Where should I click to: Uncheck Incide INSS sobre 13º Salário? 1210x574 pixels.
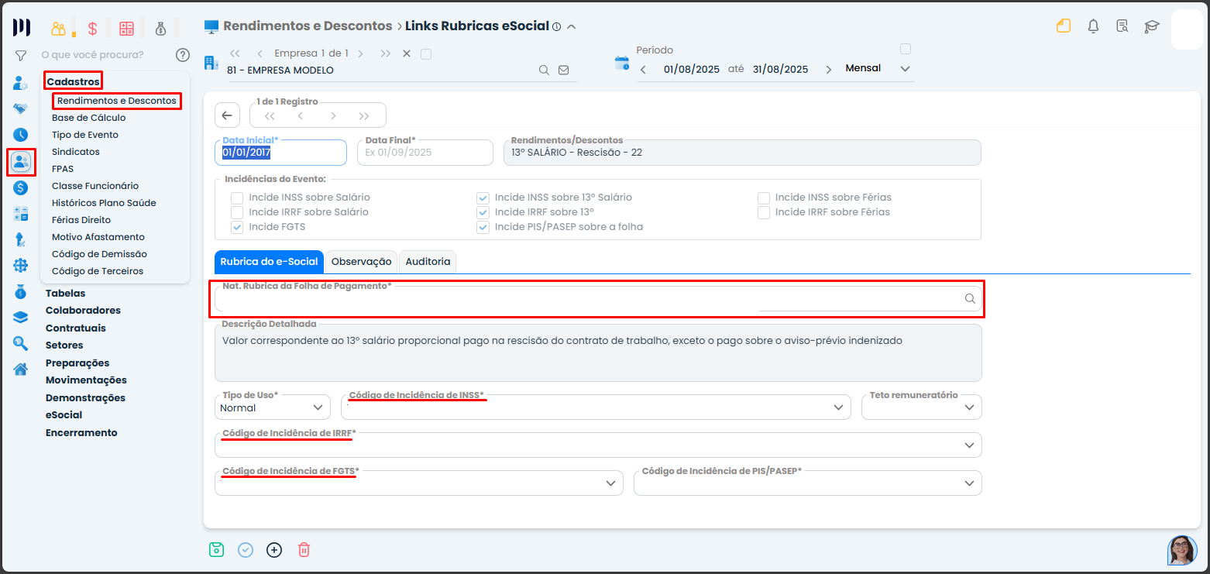(483, 198)
